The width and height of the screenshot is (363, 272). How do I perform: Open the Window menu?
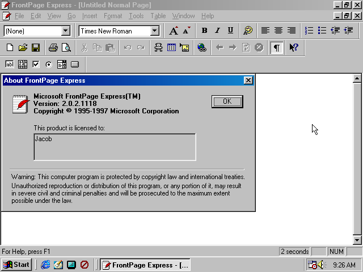[x=183, y=16]
